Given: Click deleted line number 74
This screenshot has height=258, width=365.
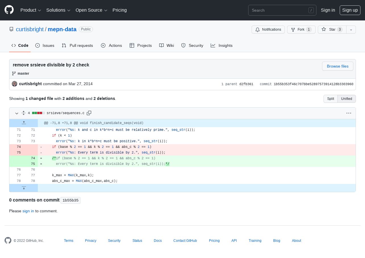Looking at the screenshot, I should (16, 147).
